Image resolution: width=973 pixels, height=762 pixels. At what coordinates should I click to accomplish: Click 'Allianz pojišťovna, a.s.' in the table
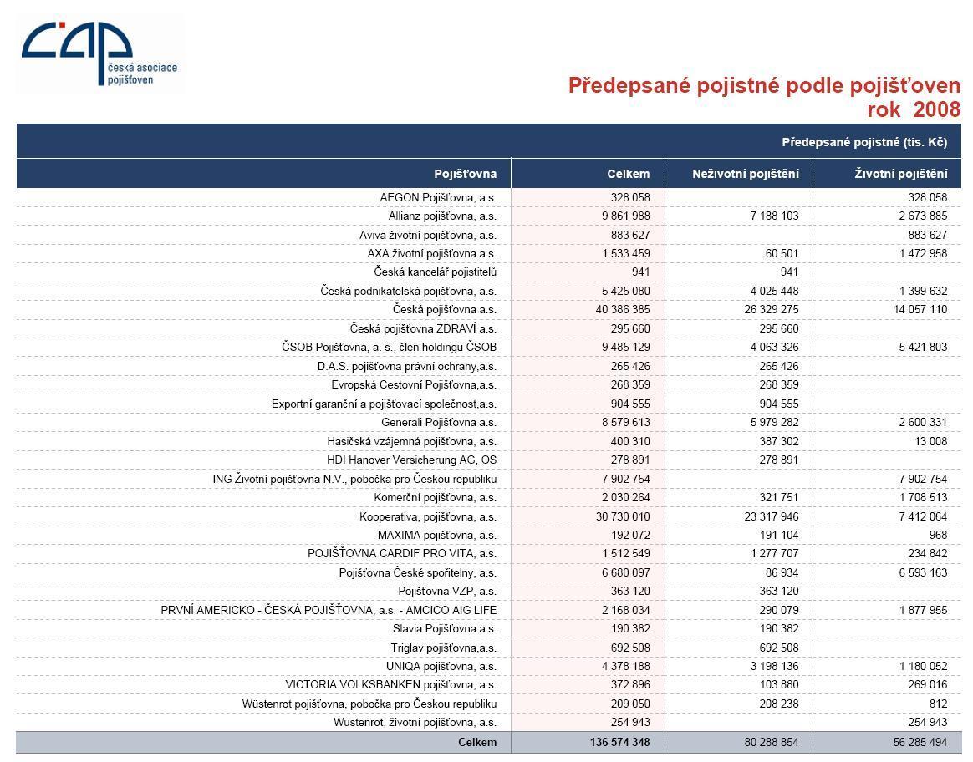442,216
